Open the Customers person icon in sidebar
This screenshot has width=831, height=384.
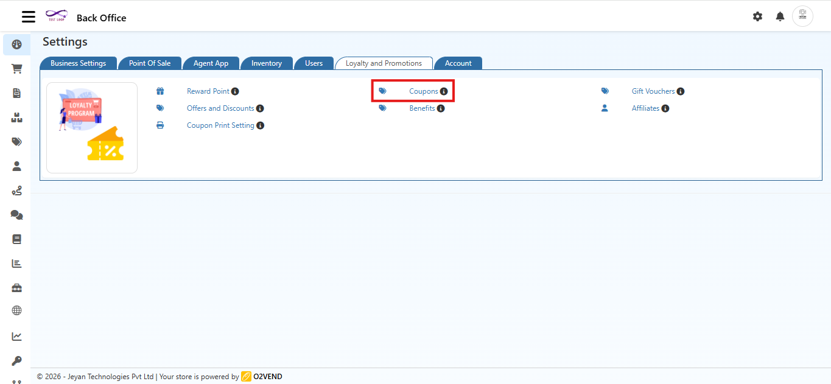click(x=16, y=166)
